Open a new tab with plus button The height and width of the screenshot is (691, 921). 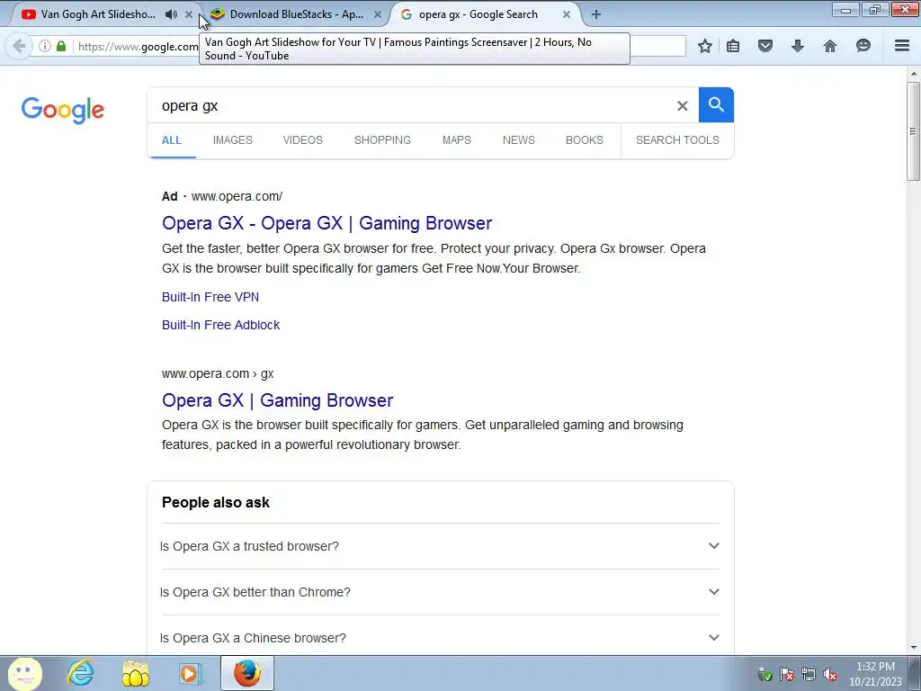click(x=595, y=14)
